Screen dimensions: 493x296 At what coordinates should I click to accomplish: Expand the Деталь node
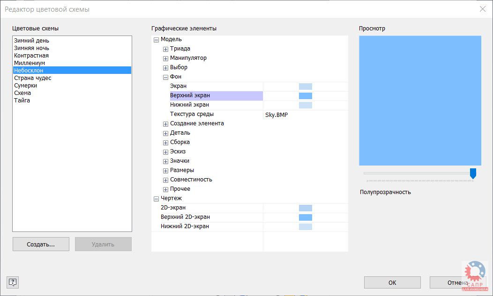point(166,133)
